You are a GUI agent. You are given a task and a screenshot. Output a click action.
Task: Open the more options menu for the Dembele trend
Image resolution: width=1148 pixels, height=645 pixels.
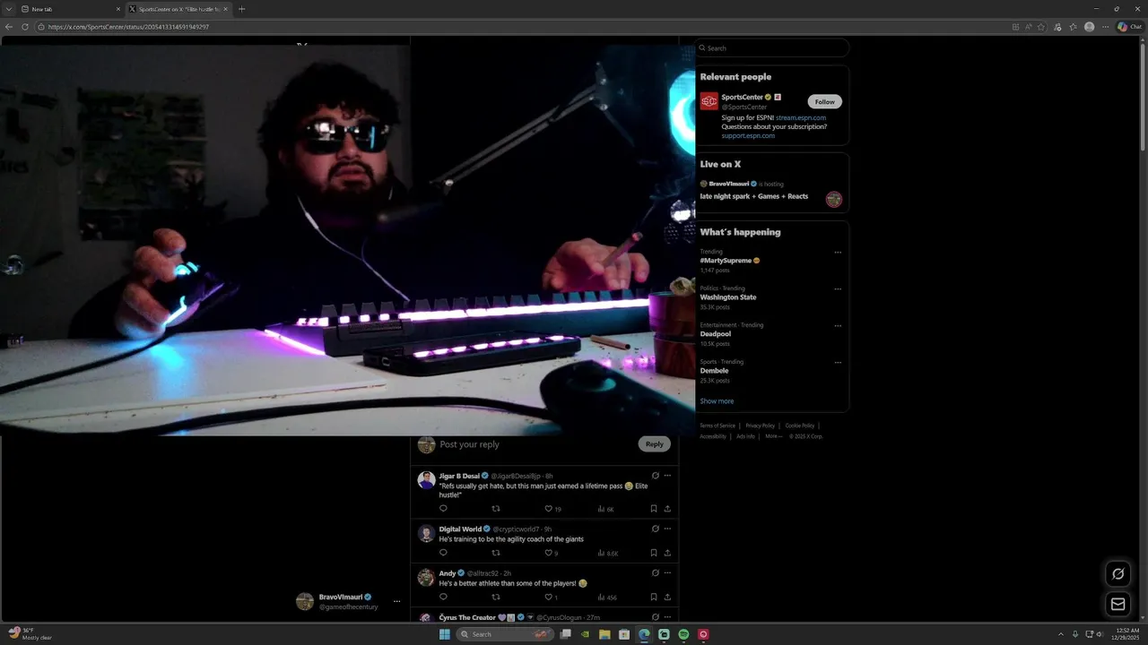(838, 363)
